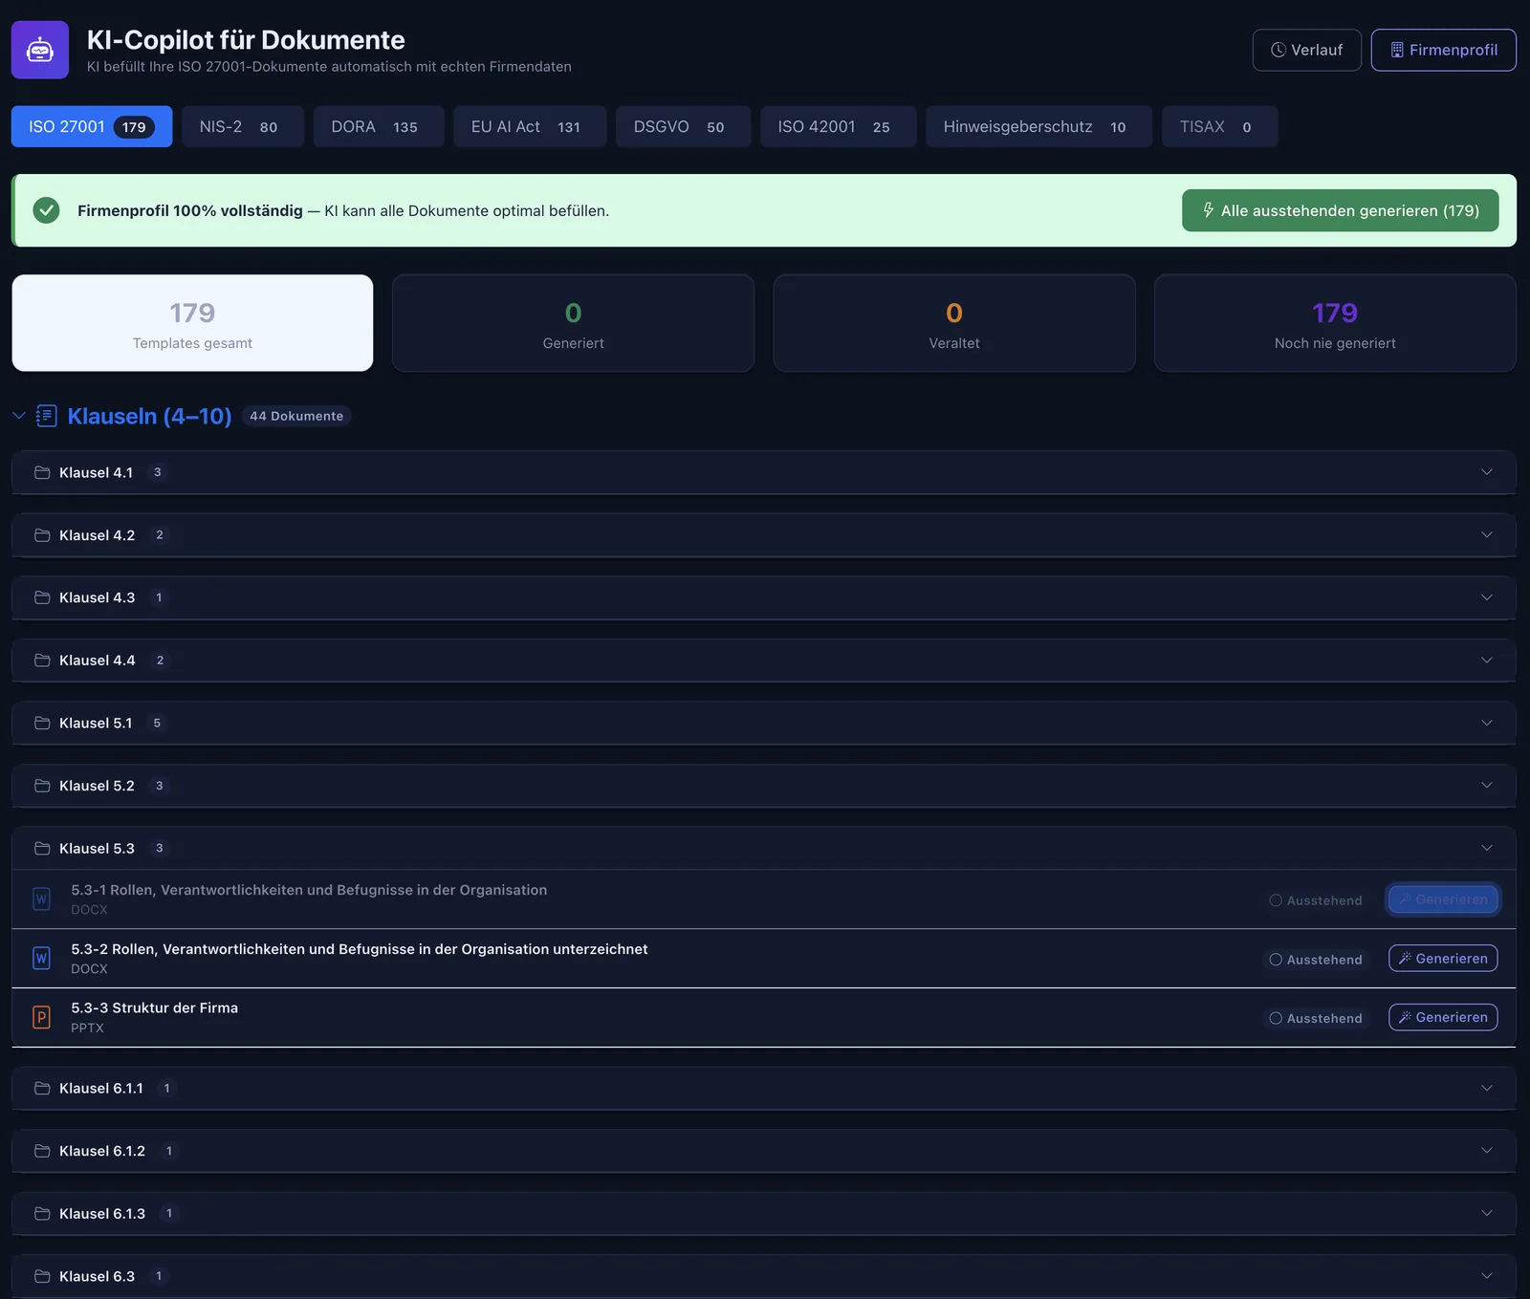Expand Klausel 6.3 with its chevron
The height and width of the screenshot is (1299, 1530).
(1487, 1276)
